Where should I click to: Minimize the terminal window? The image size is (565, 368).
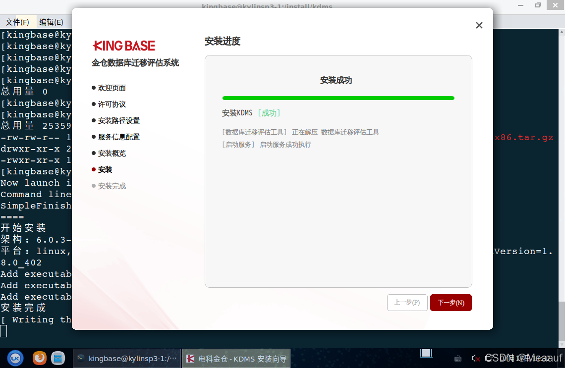[521, 5]
